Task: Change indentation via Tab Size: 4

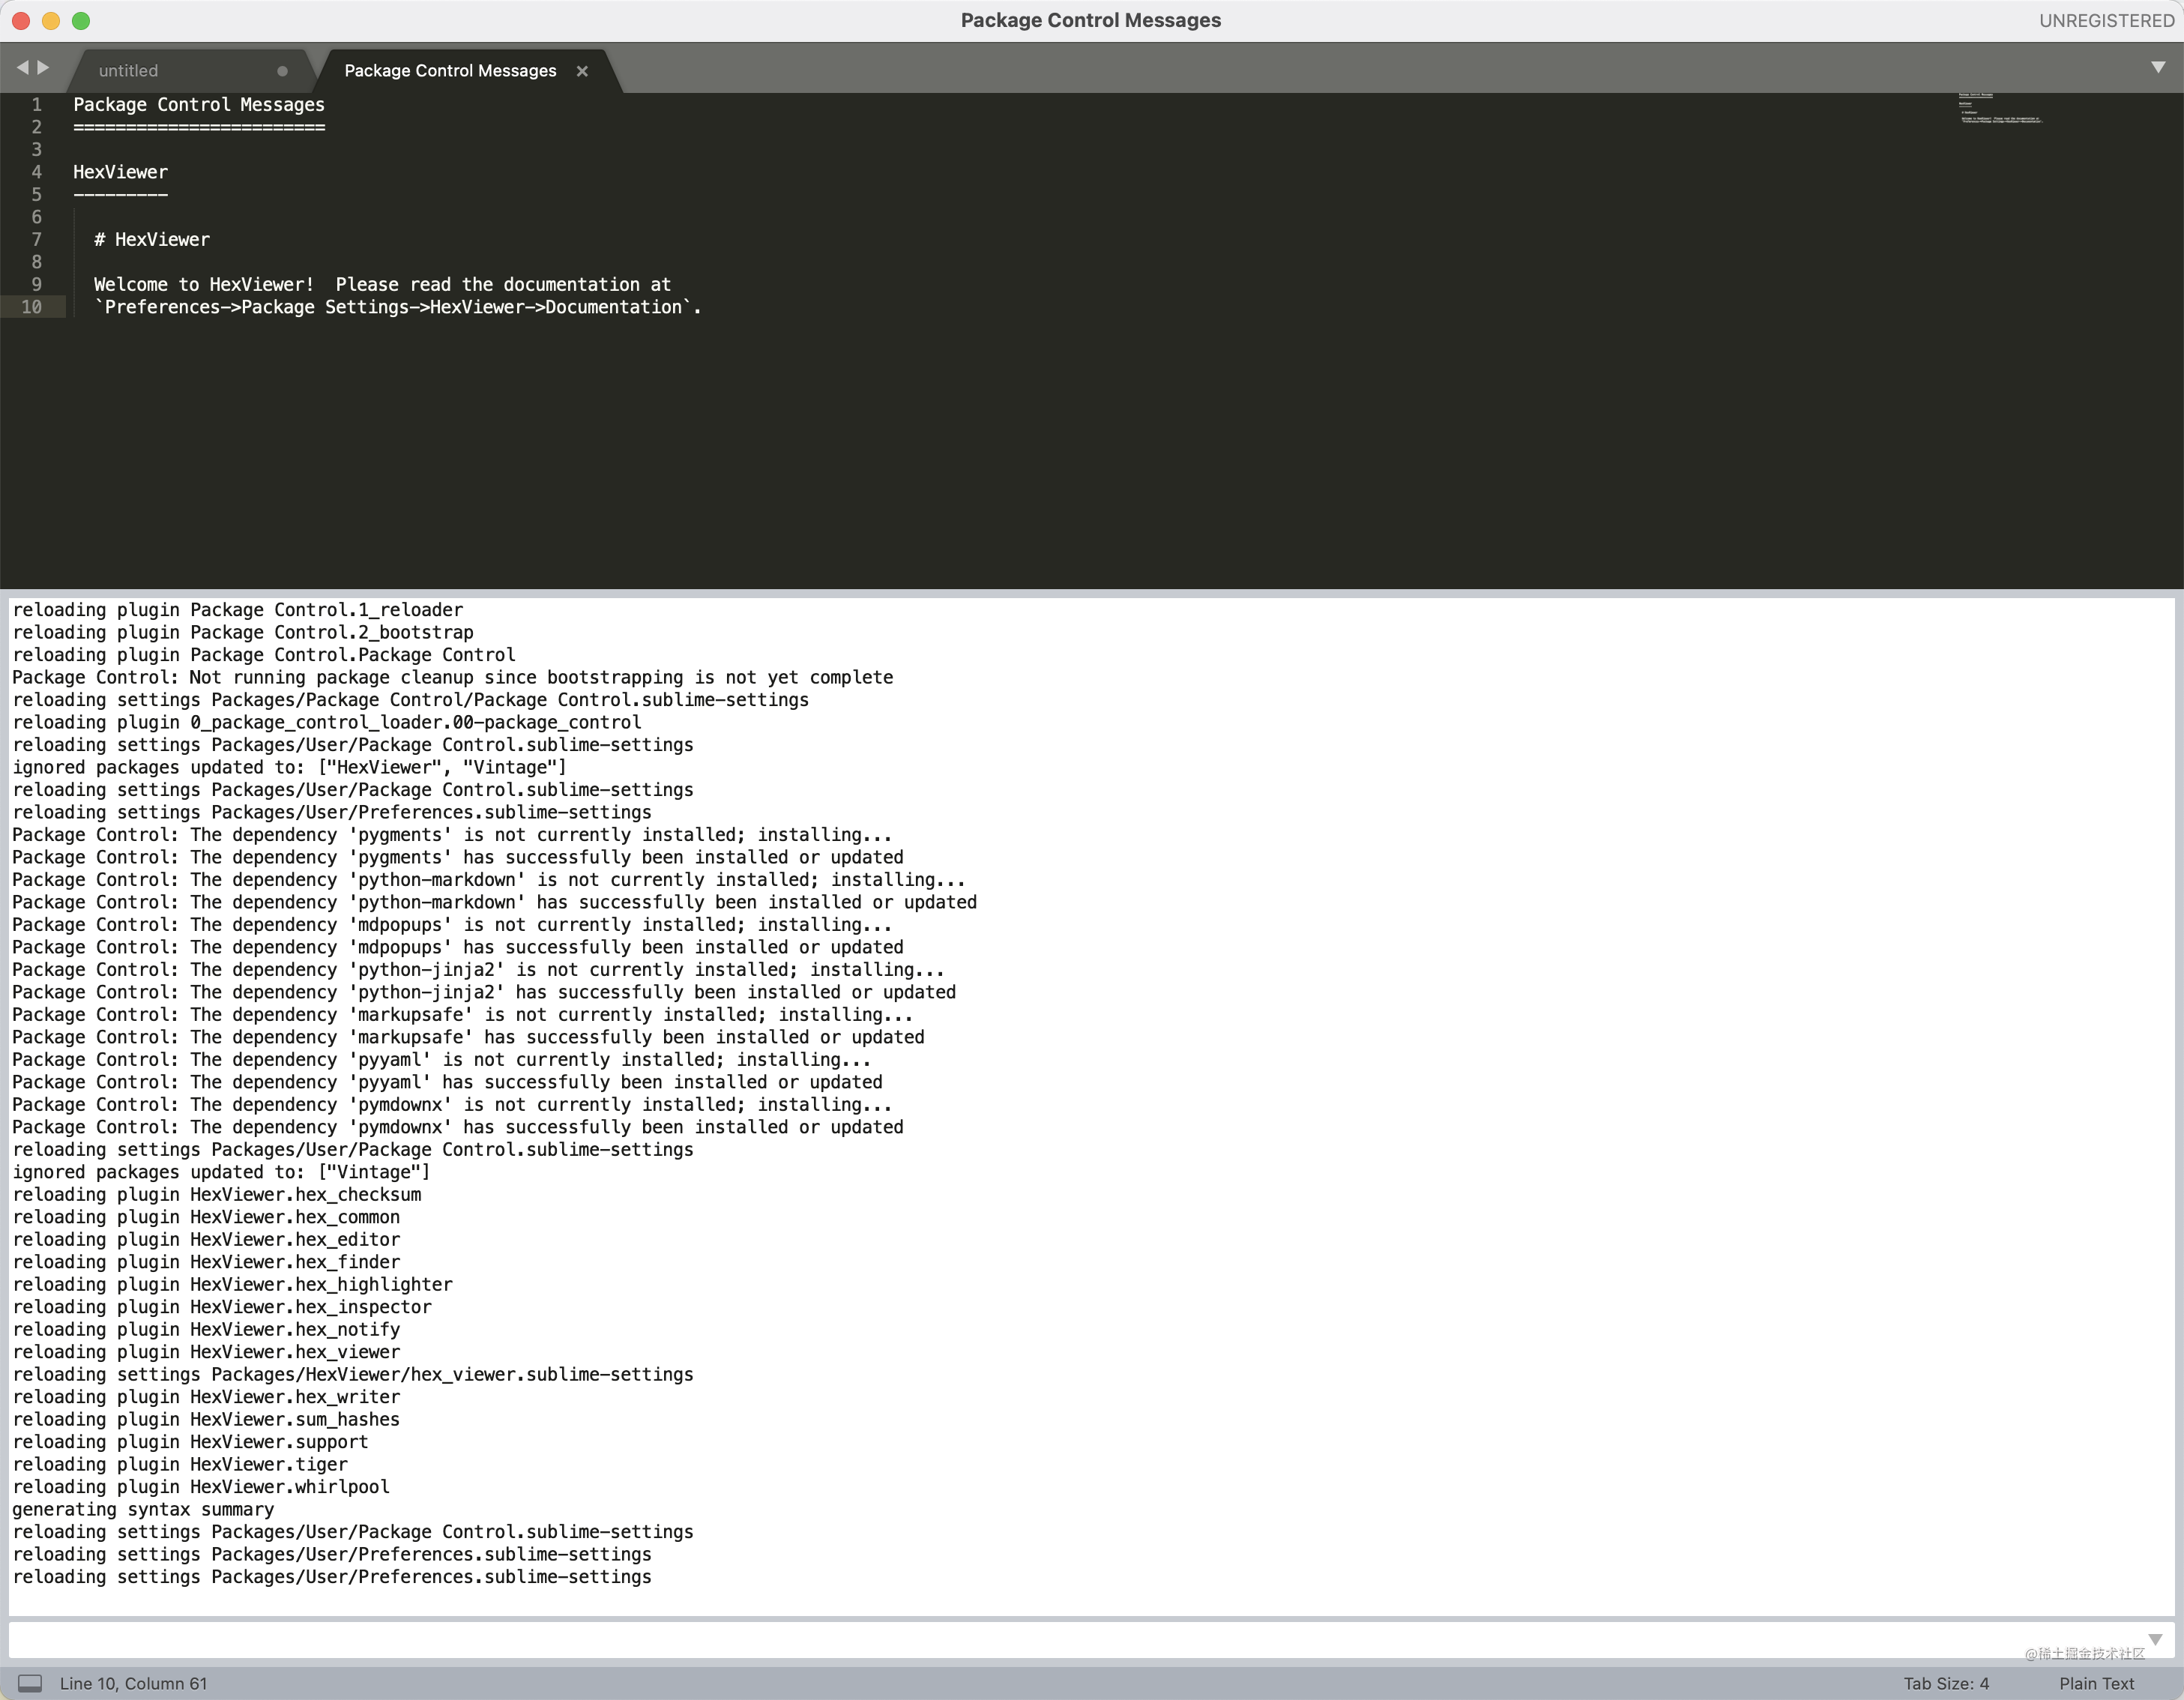Action: [1946, 1684]
